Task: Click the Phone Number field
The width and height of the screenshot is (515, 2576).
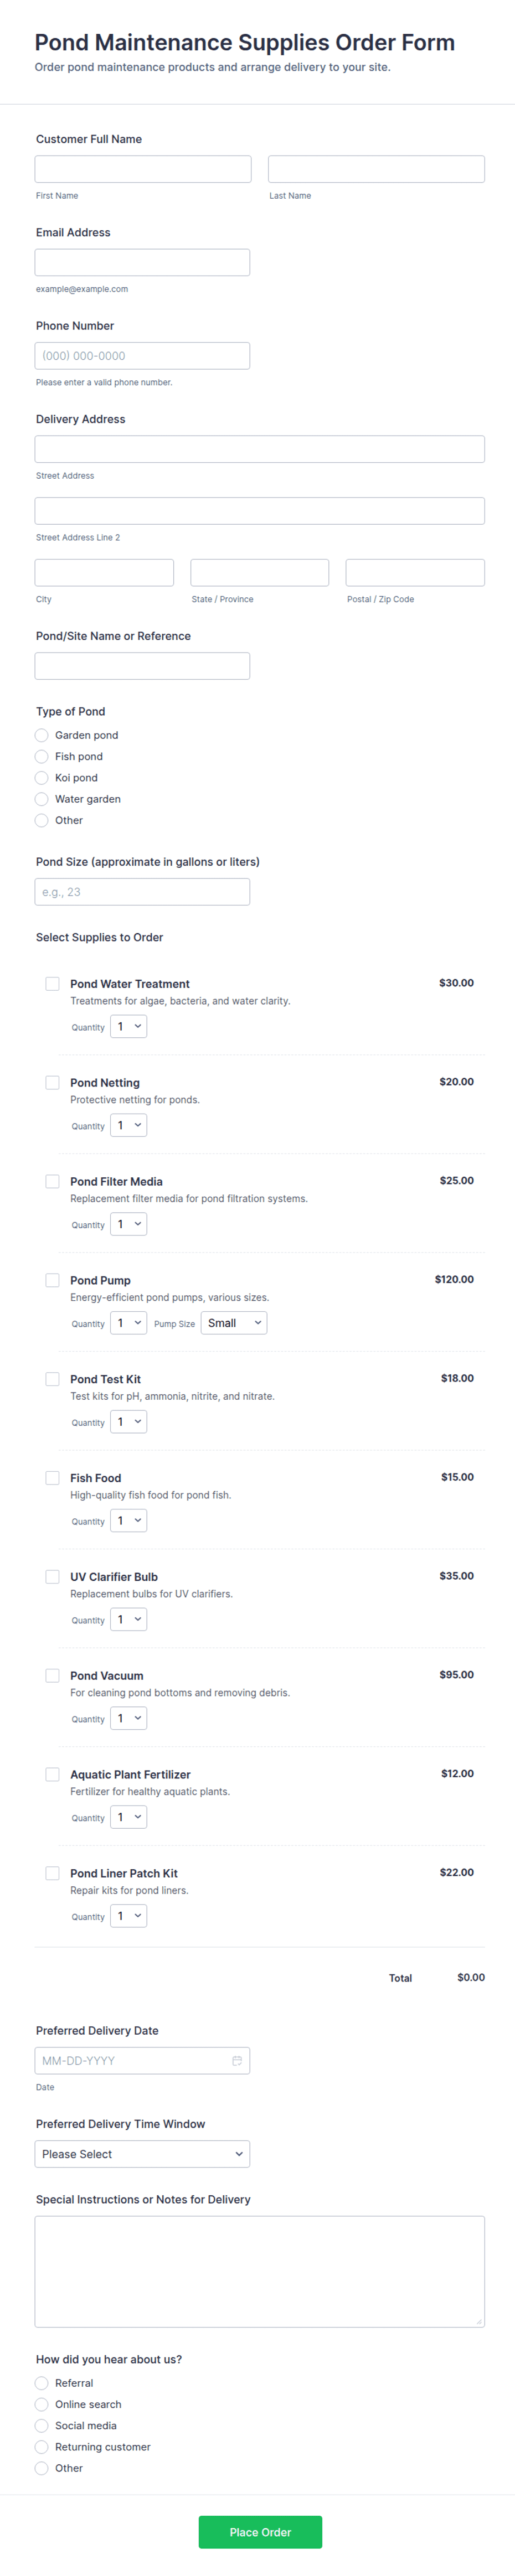Action: [142, 356]
